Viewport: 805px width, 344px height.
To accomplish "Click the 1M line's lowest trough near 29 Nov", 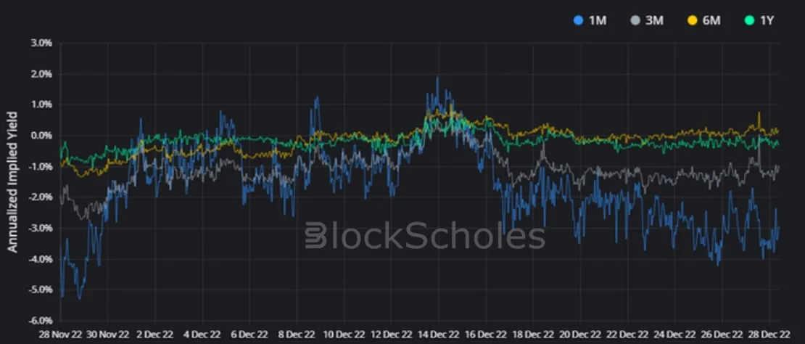I will pos(79,298).
